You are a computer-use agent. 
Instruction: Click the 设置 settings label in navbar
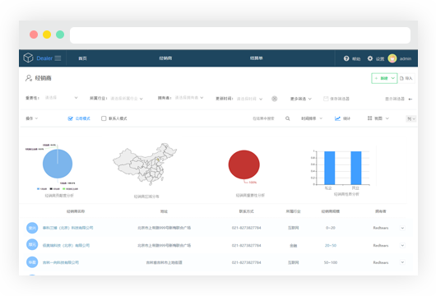point(380,58)
